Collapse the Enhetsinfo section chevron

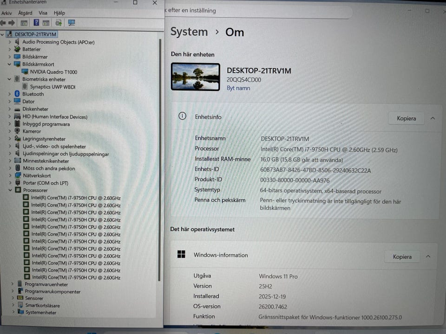(433, 118)
